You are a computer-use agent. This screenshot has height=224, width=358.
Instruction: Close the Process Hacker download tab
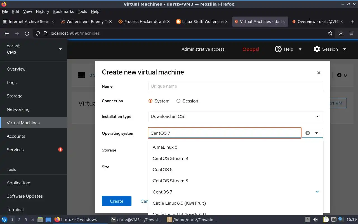168,22
